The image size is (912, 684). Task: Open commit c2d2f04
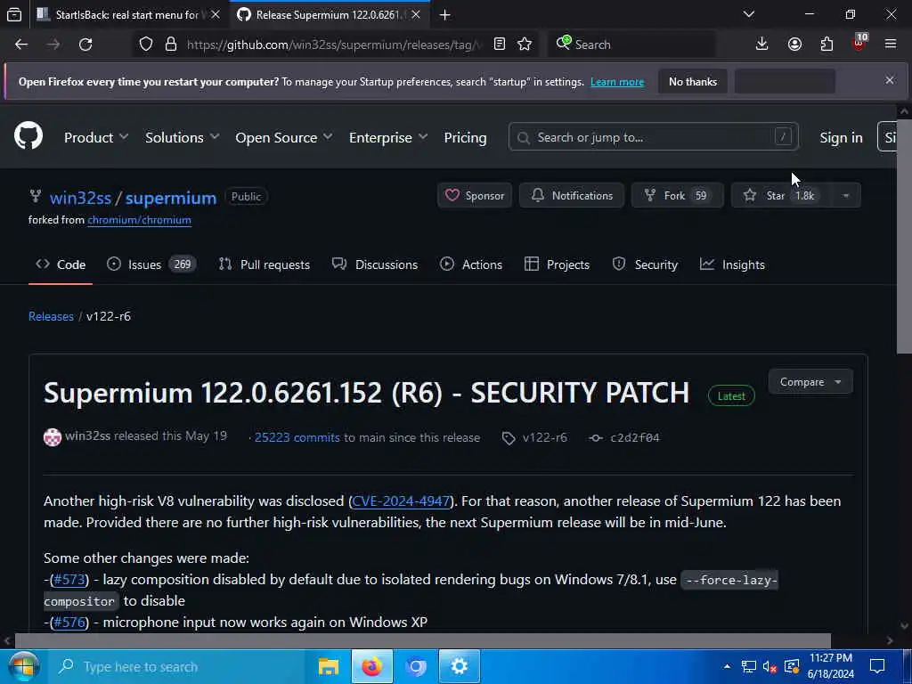(634, 437)
